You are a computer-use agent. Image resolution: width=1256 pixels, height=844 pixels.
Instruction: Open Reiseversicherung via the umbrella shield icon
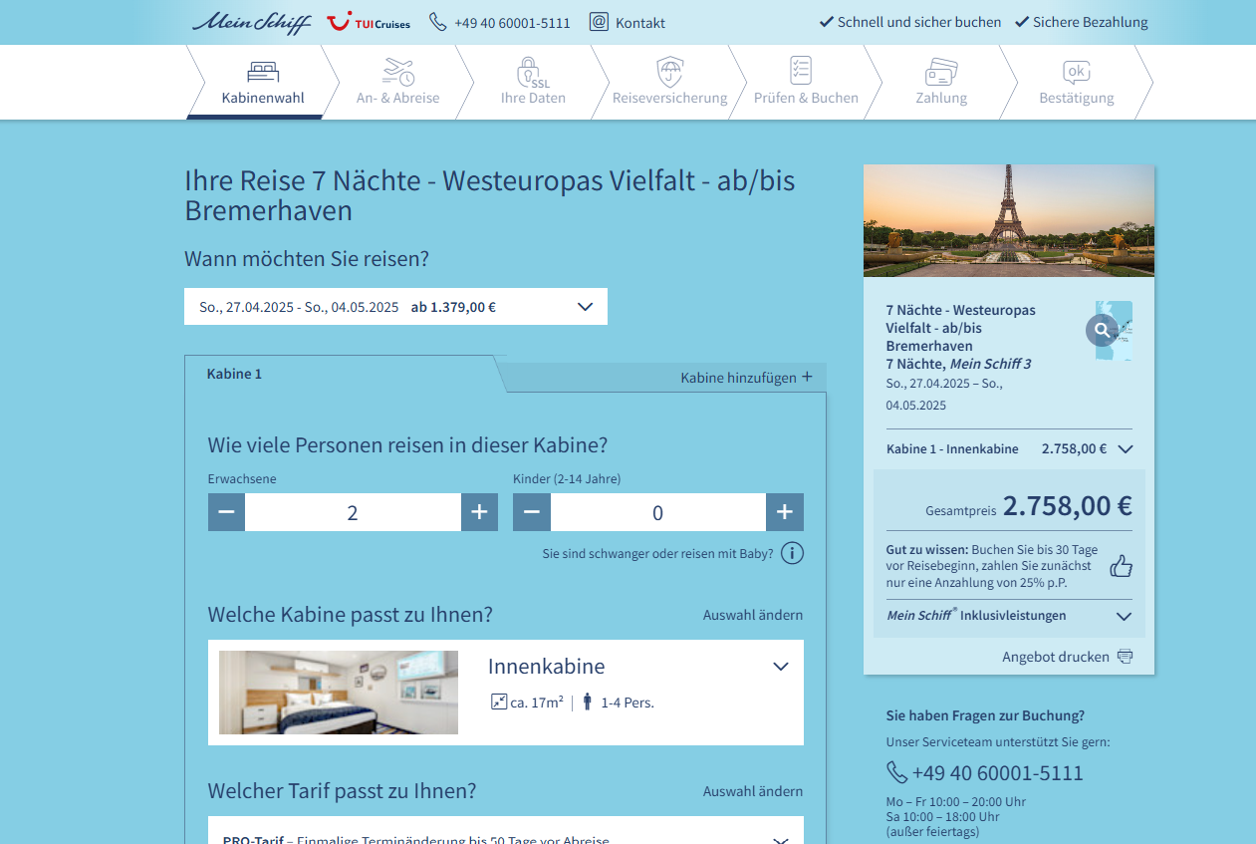pyautogui.click(x=669, y=71)
